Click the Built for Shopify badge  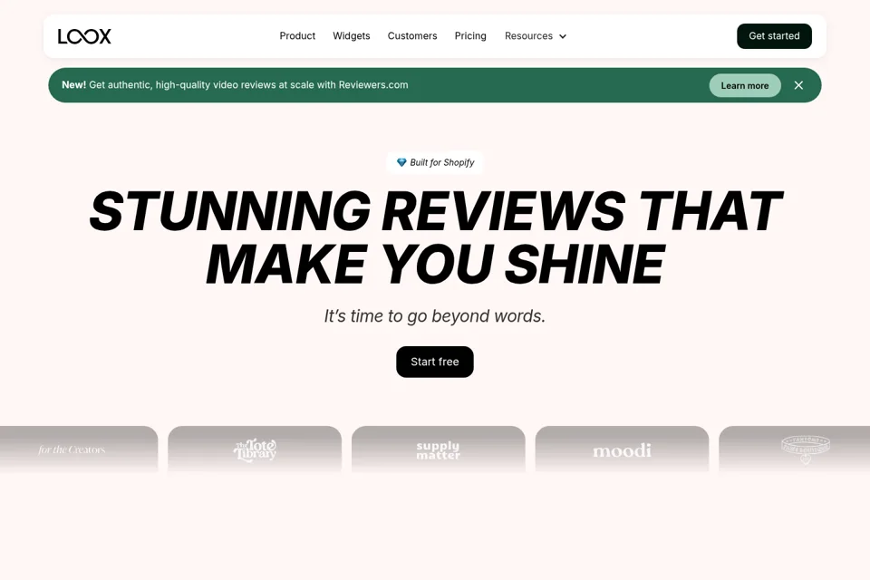click(x=435, y=162)
